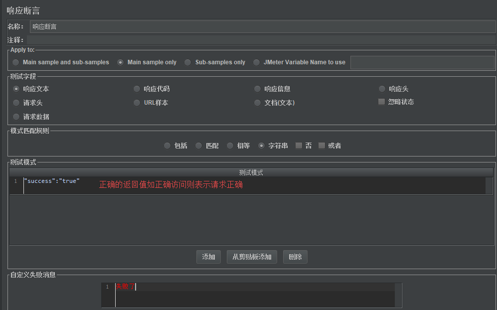Select Sub-samples only radio button
Screen dimensions: 497x310
click(x=188, y=62)
